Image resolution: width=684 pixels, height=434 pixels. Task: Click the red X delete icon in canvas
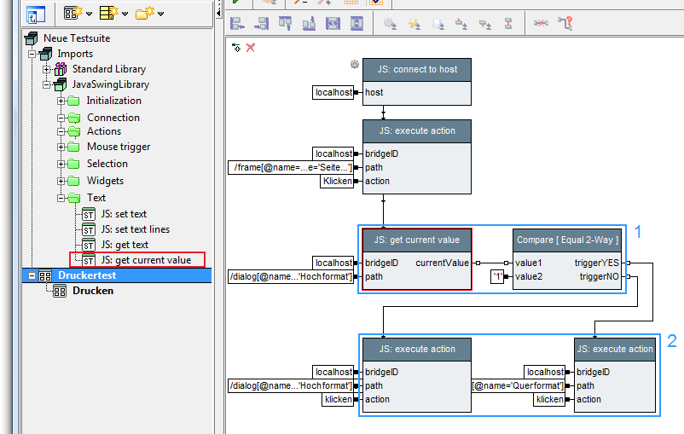pos(251,48)
